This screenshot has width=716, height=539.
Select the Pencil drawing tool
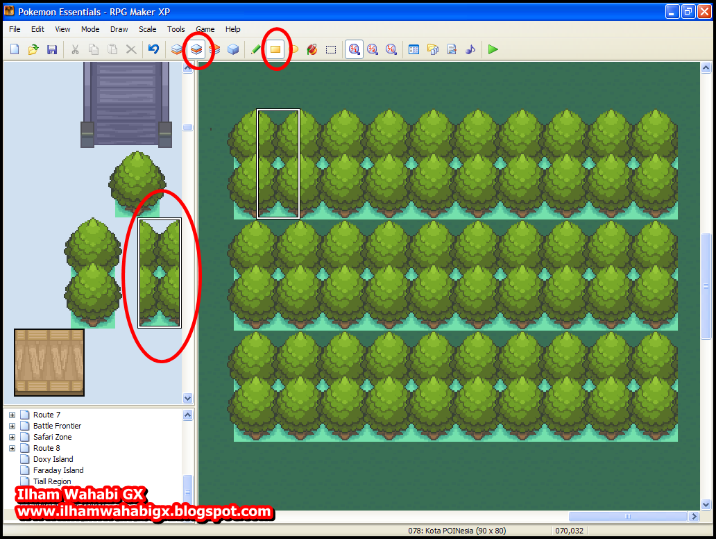coord(256,49)
